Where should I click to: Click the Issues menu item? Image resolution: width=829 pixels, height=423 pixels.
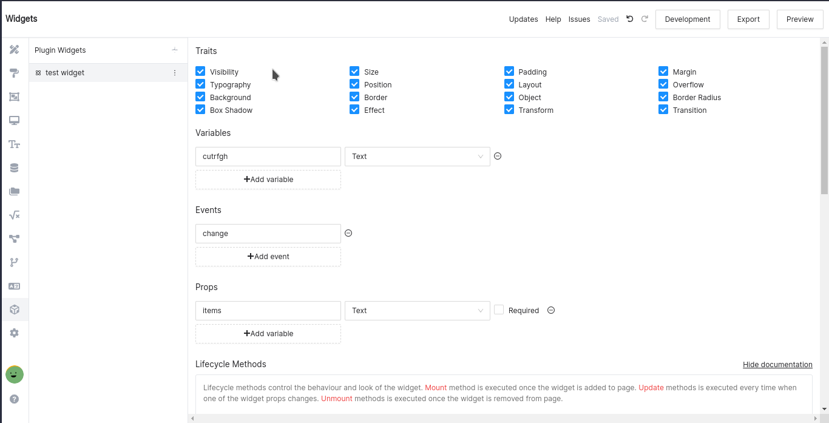click(x=579, y=19)
